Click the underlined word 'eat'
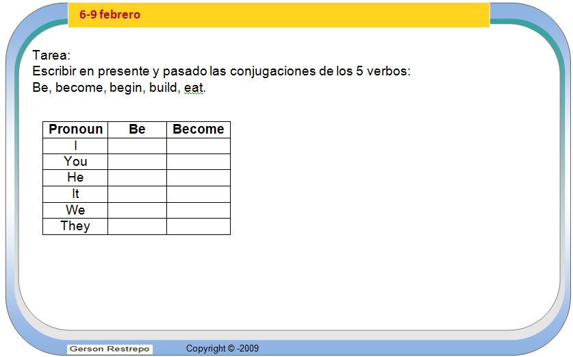The width and height of the screenshot is (573, 357). pos(193,88)
